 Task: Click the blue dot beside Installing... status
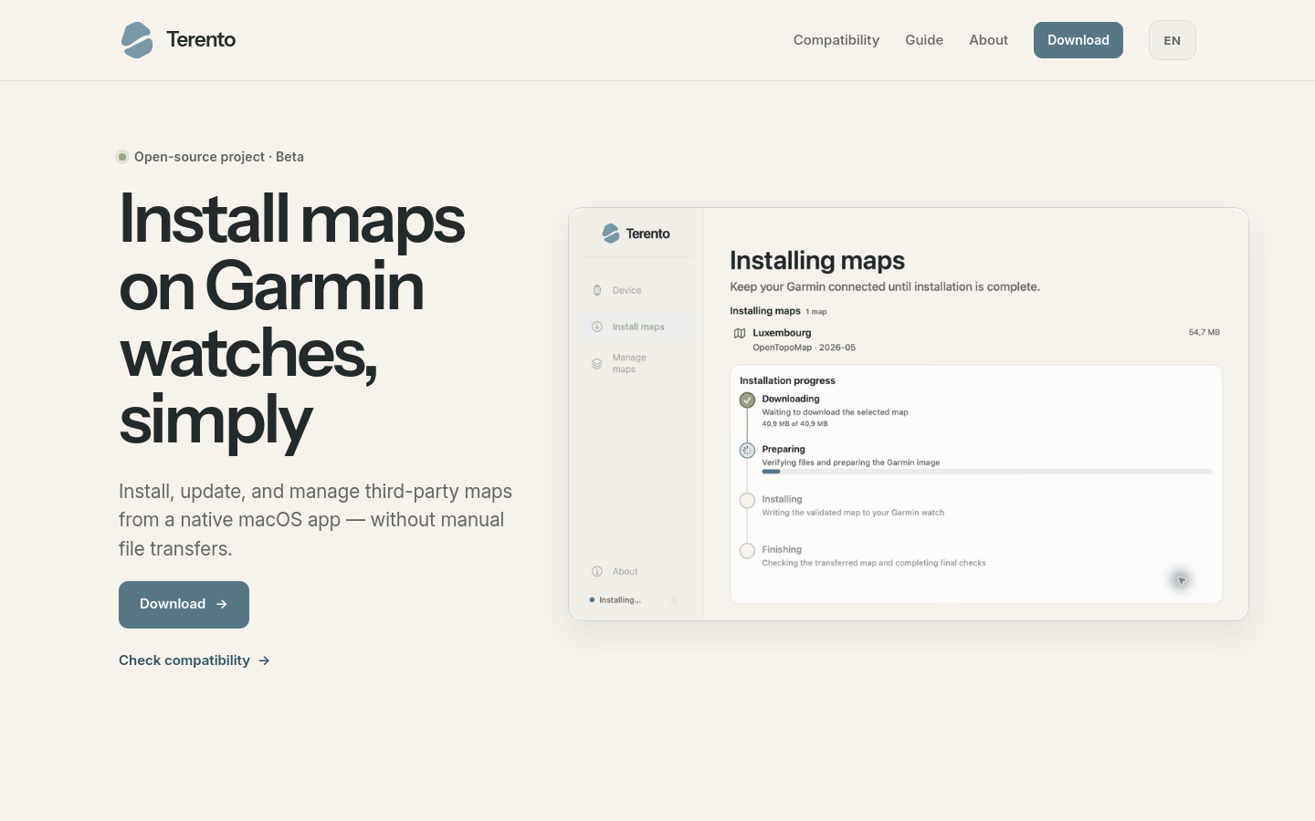592,600
